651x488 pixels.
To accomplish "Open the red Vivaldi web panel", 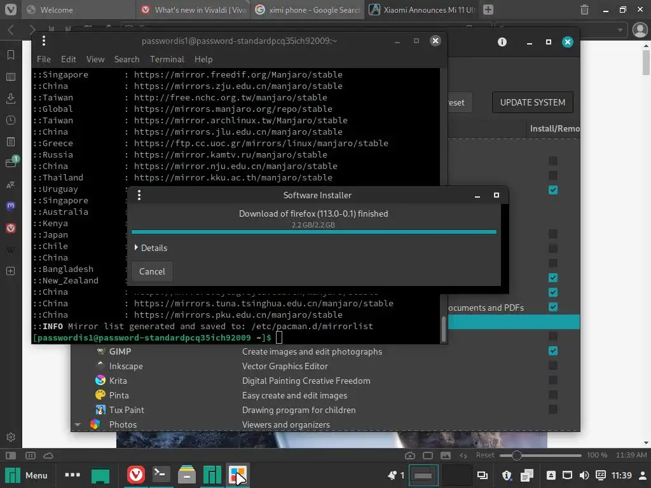I will 11,228.
